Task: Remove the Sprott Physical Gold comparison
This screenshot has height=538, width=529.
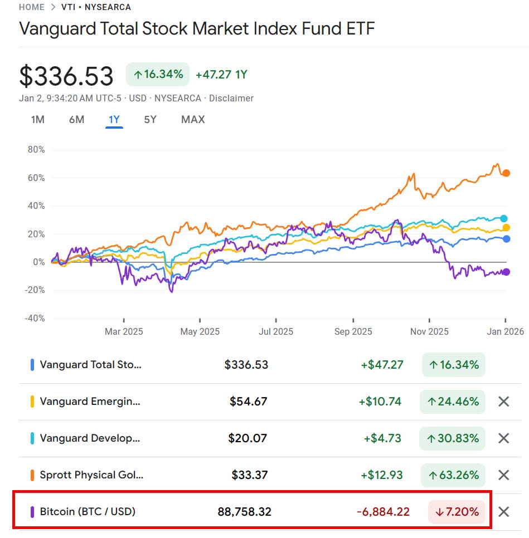Action: point(504,475)
